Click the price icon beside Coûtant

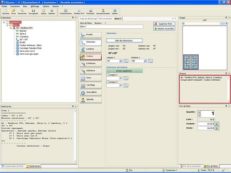(217, 124)
